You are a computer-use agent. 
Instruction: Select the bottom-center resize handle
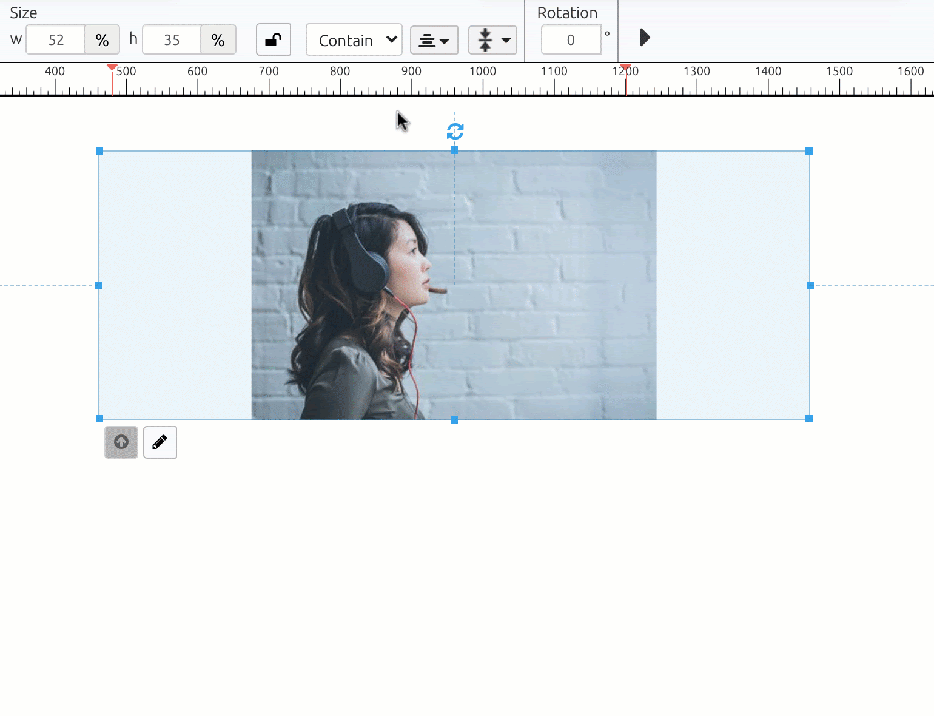(454, 420)
